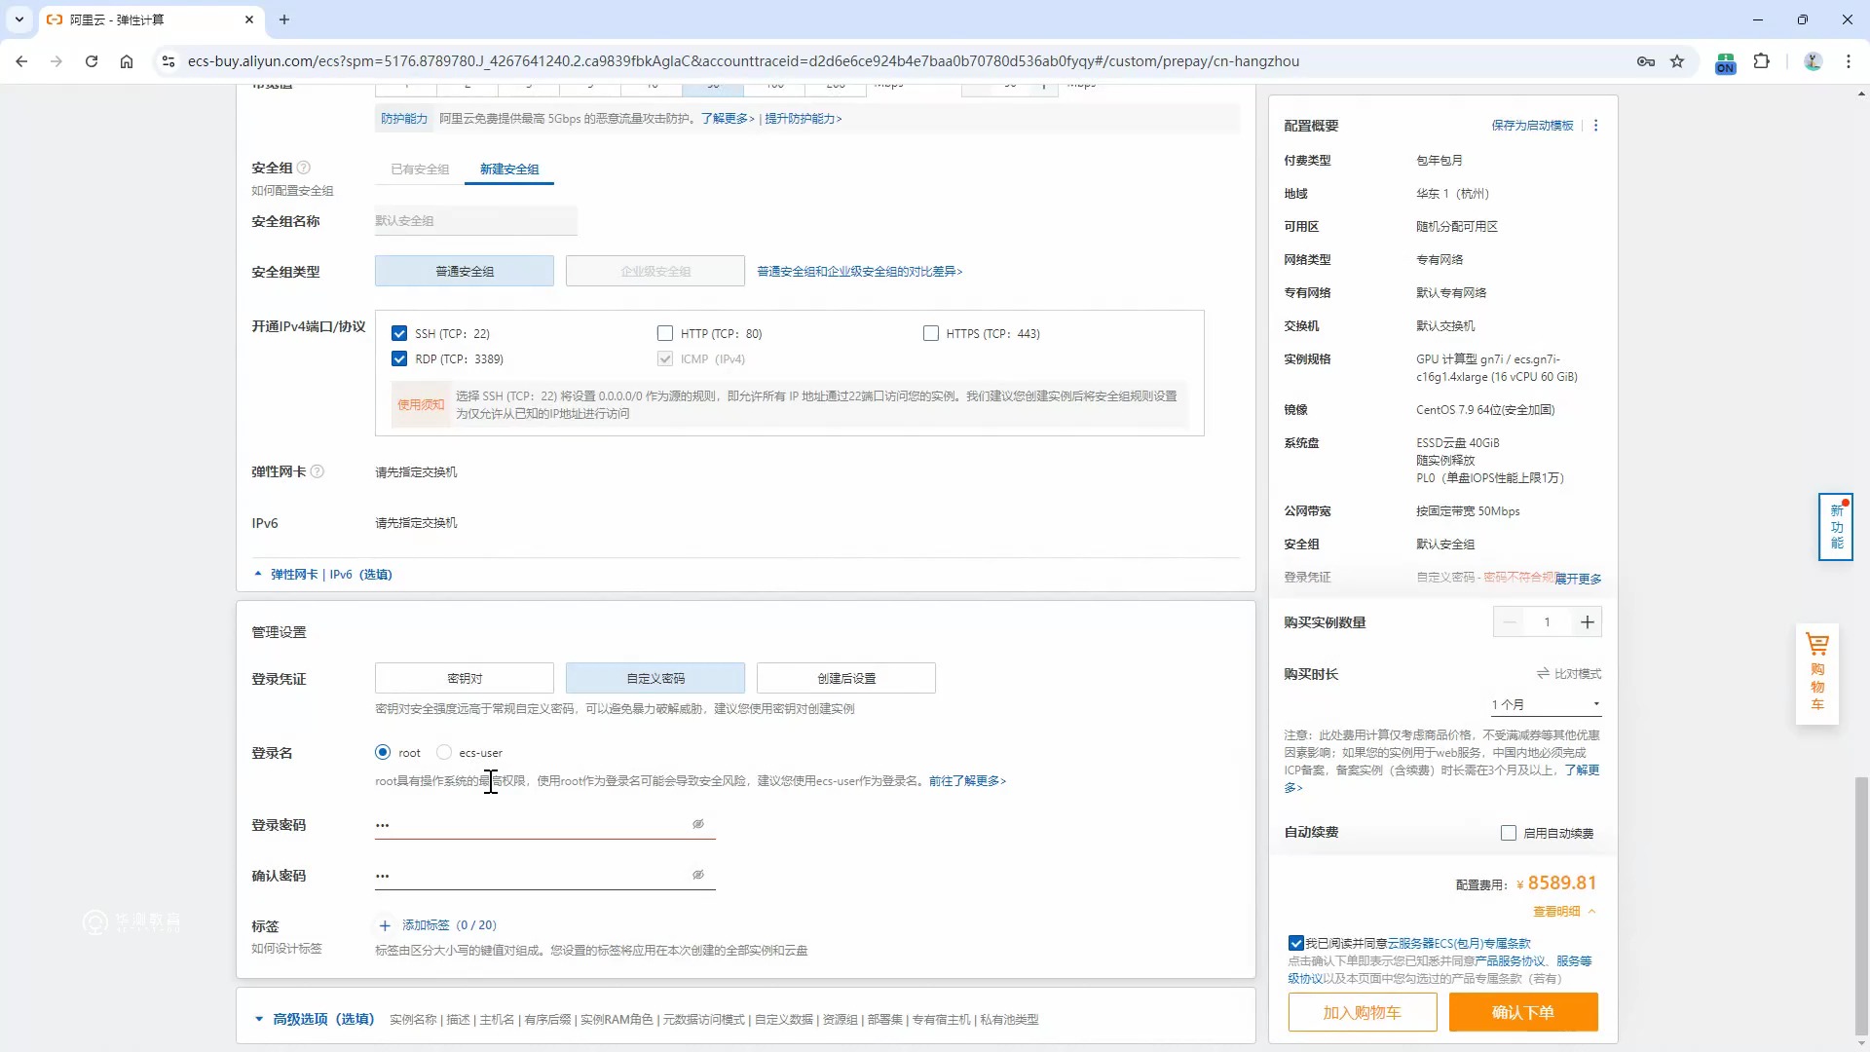Screen dimensions: 1870x1052
Task: Open the 提升防护能力 link
Action: point(804,119)
